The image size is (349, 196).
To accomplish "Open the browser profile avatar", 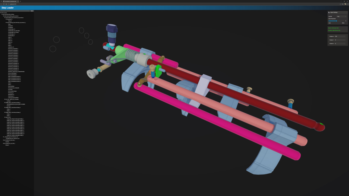I will (x=345, y=4).
